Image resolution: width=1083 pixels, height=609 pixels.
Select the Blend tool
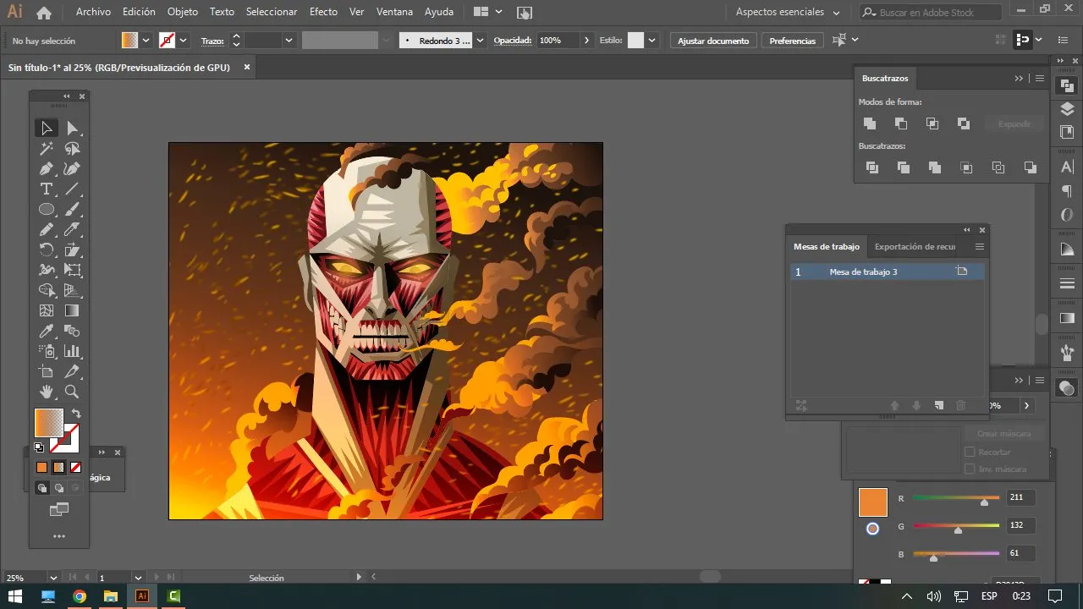73,332
